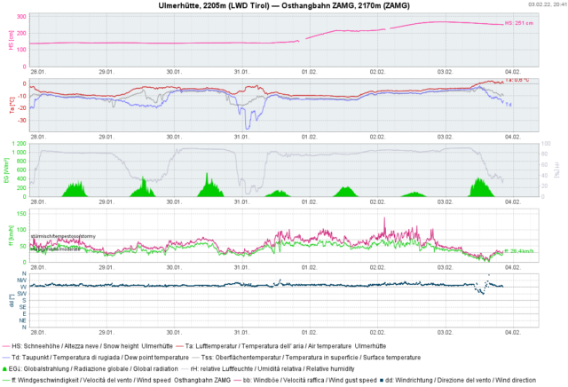Click the dark square Windrichtung legend icon
Screen dimensions: 568x387
(x=382, y=380)
